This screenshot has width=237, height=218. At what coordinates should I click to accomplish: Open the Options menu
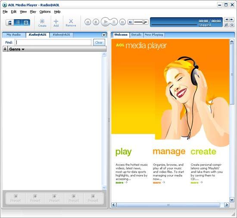tap(45, 12)
